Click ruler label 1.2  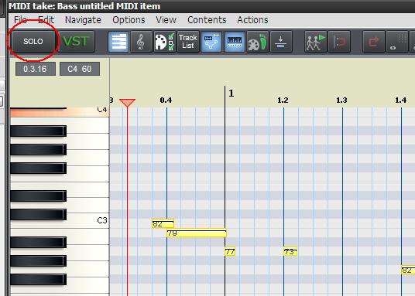283,100
